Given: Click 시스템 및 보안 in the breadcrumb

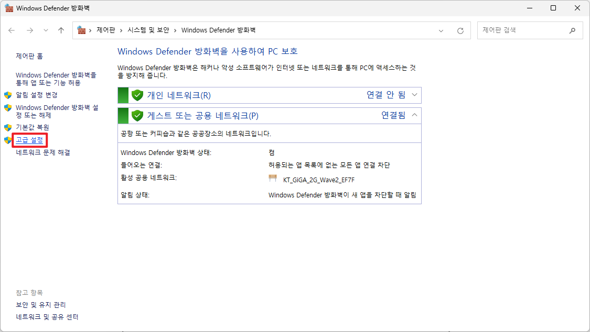Looking at the screenshot, I should click(x=148, y=30).
